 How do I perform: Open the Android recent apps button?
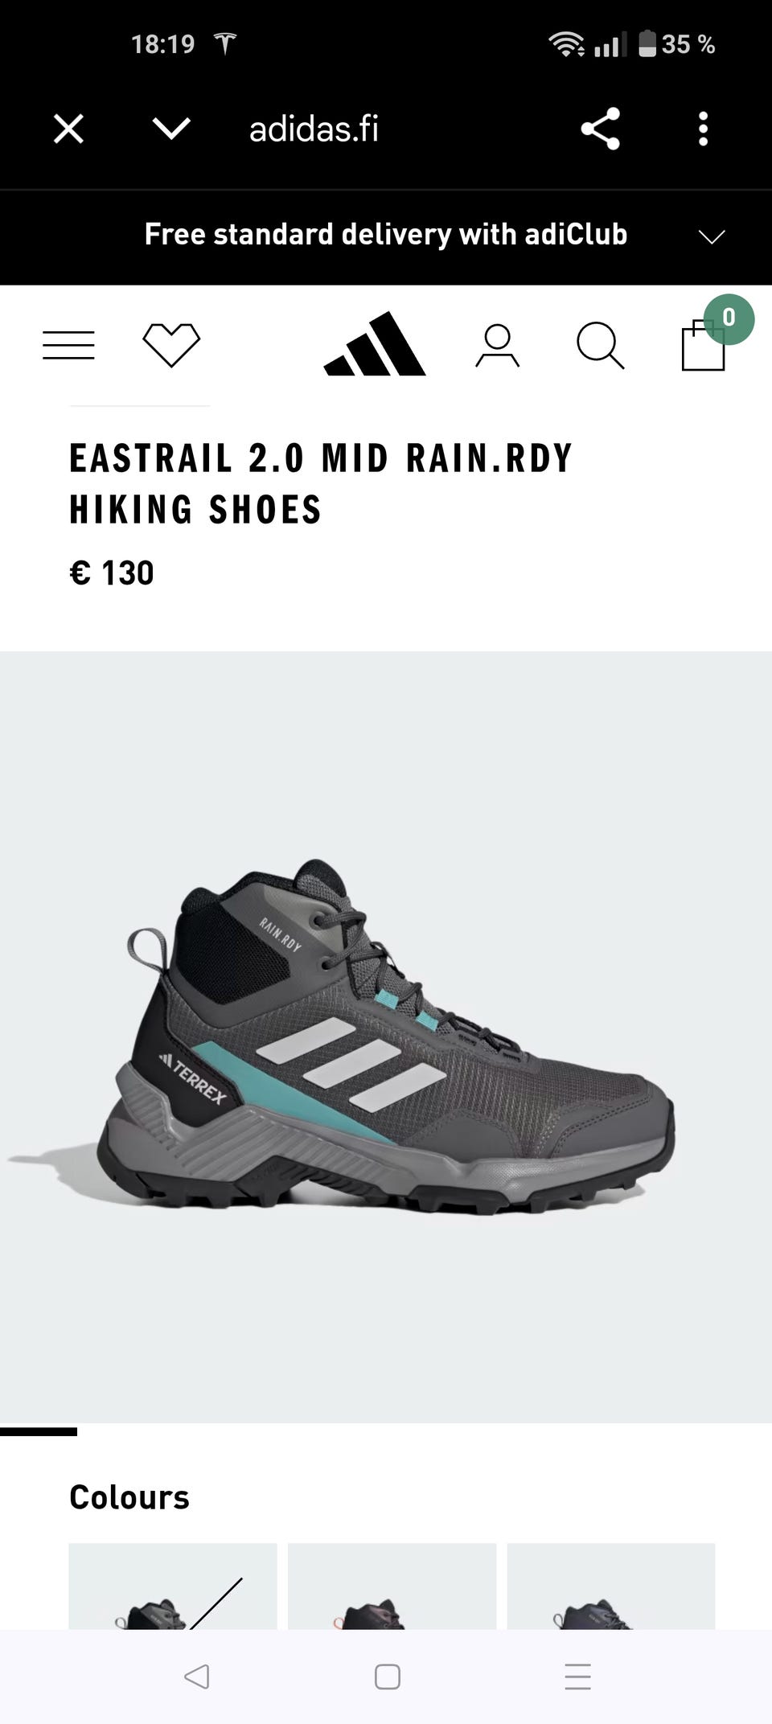click(x=578, y=1677)
